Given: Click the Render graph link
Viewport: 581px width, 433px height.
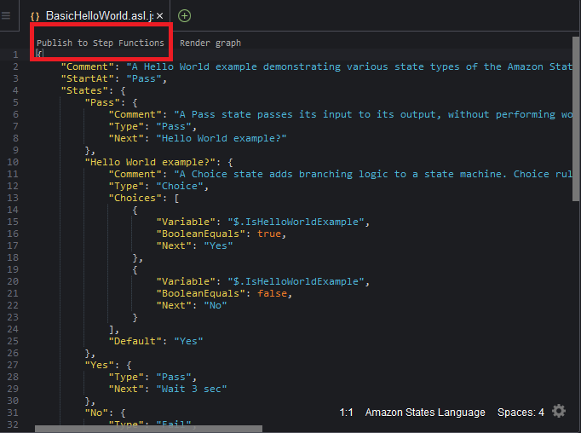Looking at the screenshot, I should [210, 43].
